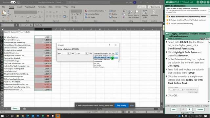
Task: Open Format as Table dropdown
Action: click(93, 14)
